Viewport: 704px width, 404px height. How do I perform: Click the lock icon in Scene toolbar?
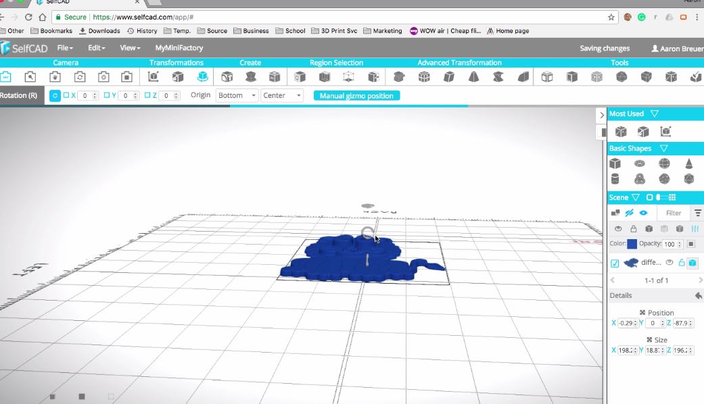[x=633, y=228]
